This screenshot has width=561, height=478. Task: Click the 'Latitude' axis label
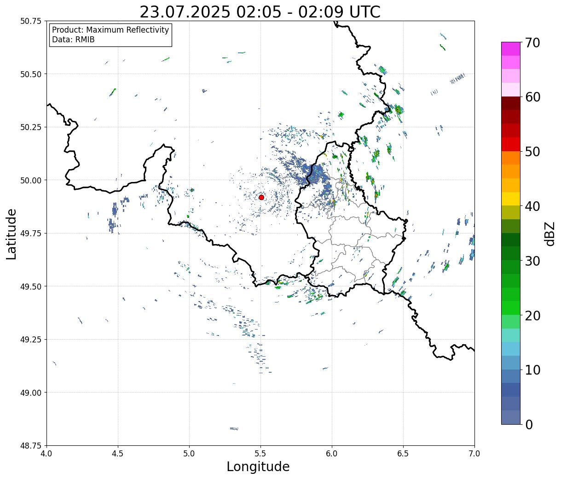(x=12, y=234)
